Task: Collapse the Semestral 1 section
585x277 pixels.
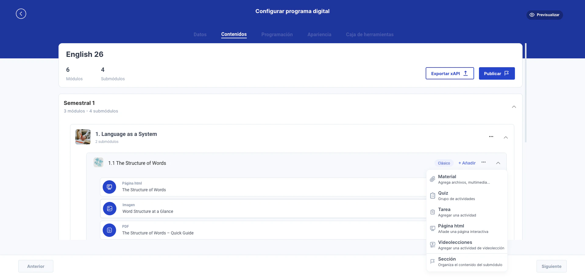Action: point(514,107)
